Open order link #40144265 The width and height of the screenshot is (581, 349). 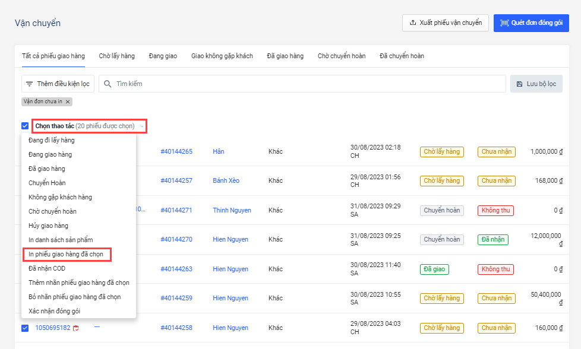[x=176, y=151]
